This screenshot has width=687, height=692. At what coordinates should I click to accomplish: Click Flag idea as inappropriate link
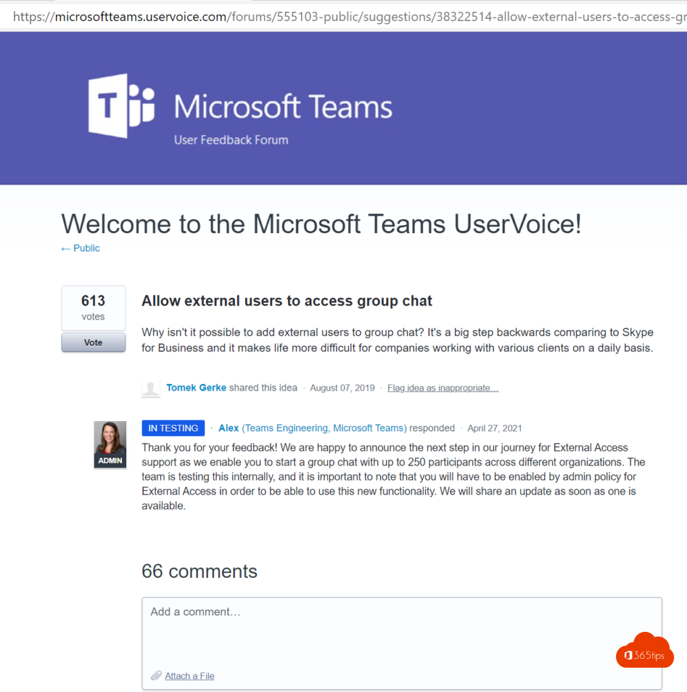pyautogui.click(x=443, y=388)
